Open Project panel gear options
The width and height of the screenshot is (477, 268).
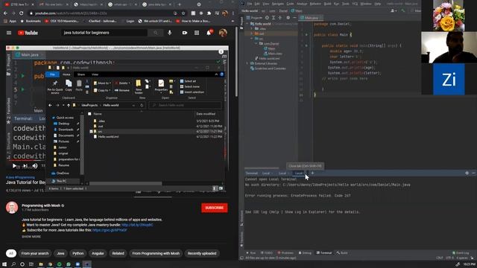pyautogui.click(x=288, y=18)
